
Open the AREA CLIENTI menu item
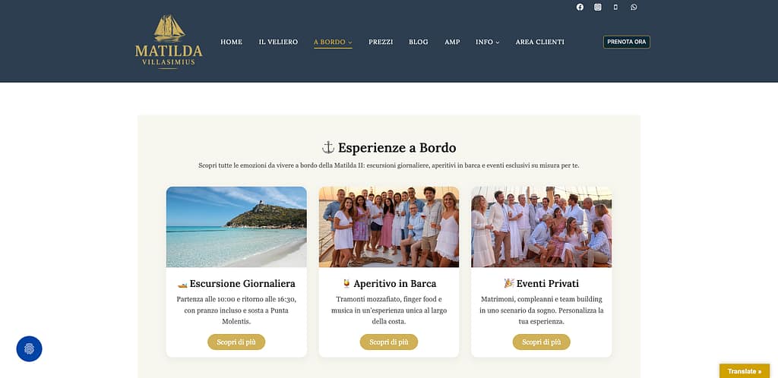(540, 42)
